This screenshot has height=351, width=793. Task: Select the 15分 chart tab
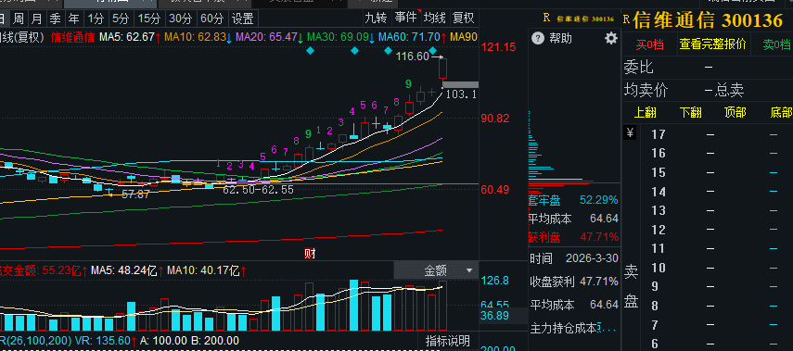149,19
